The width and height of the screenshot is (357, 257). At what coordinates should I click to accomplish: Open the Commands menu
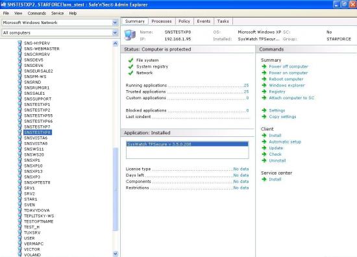[x=37, y=13]
